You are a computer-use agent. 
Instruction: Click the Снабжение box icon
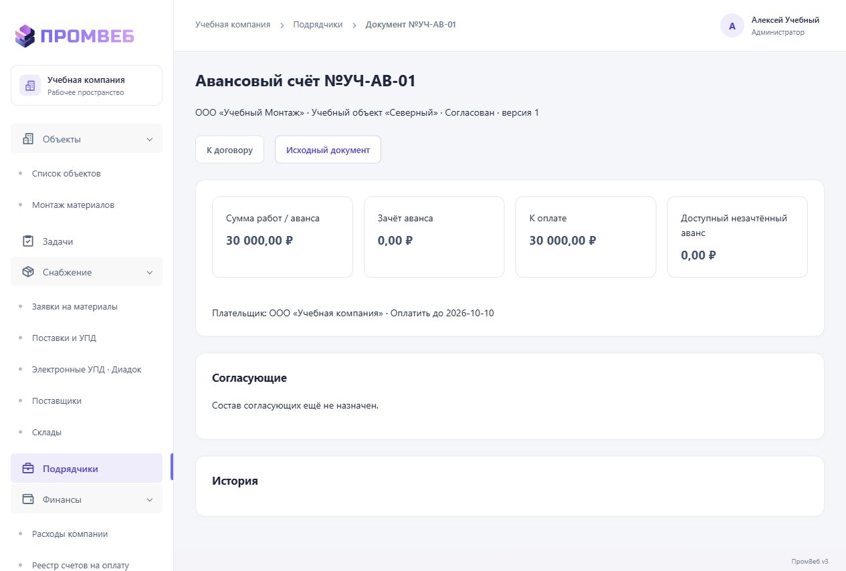28,272
